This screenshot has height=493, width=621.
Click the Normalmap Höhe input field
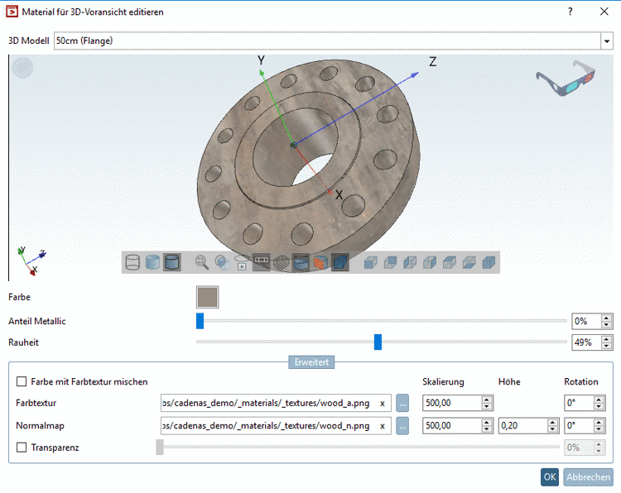(522, 426)
